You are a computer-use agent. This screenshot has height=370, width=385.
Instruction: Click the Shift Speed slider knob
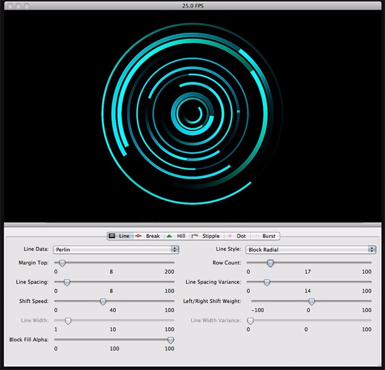point(103,302)
